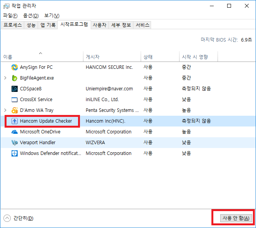Sort by the 상태 column header
The width and height of the screenshot is (256, 228).
(x=160, y=57)
